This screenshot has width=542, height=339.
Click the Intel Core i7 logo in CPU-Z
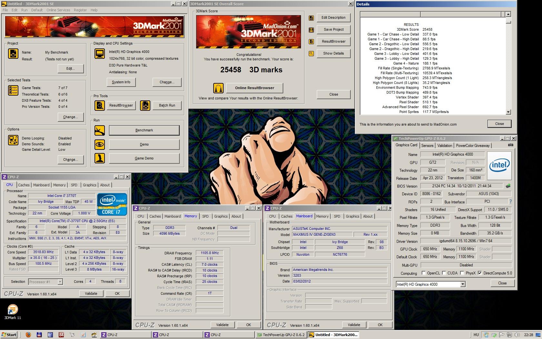(x=112, y=204)
